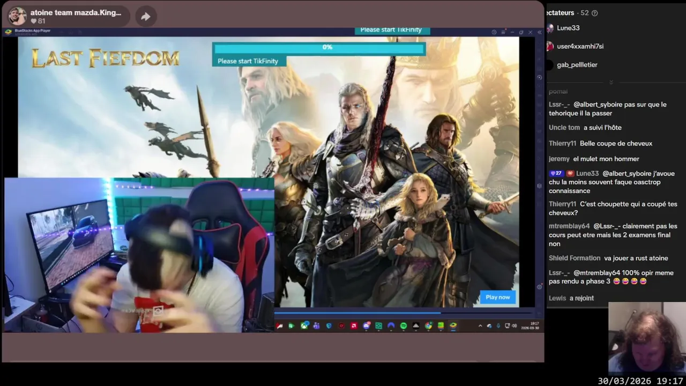The image size is (686, 386).
Task: Click the Last Fiefdom game logo
Action: pyautogui.click(x=105, y=58)
